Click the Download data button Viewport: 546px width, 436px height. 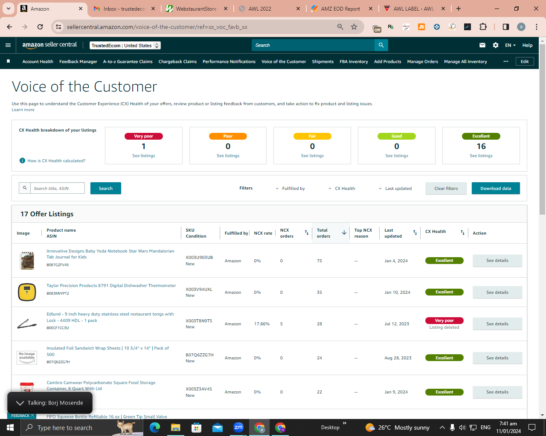coord(496,188)
